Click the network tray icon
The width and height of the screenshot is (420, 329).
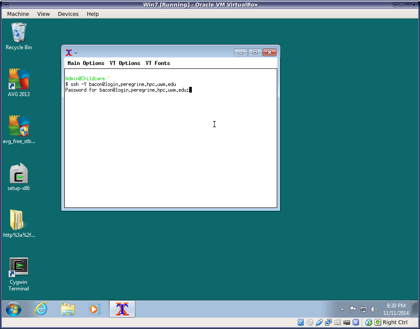click(x=363, y=309)
